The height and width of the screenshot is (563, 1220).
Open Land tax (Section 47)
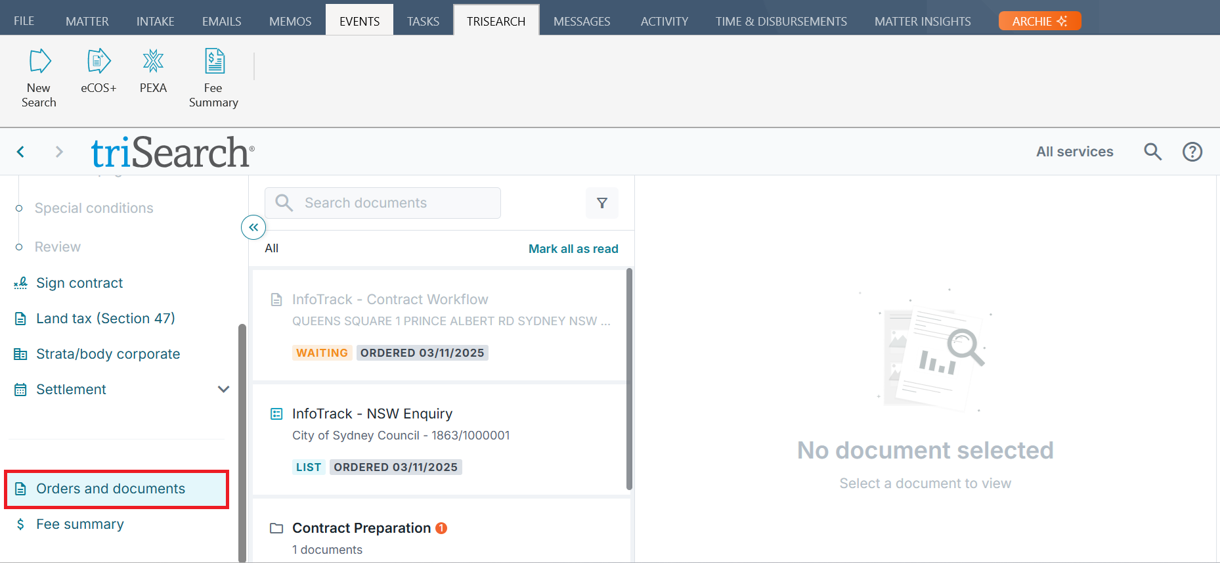106,319
